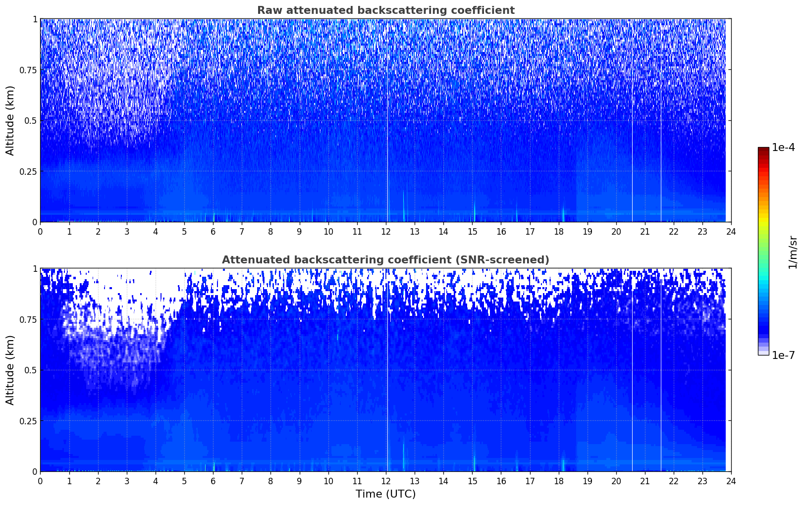Viewport: 803px width, 505px height.
Task: Click the 'Altitude (km)' label of the top plot
Action: pyautogui.click(x=10, y=120)
